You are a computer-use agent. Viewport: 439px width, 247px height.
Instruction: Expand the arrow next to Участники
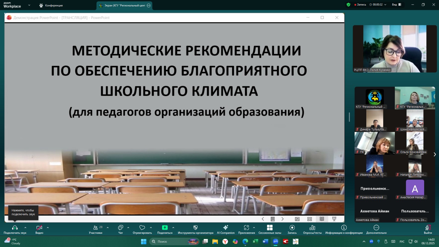tap(108, 228)
